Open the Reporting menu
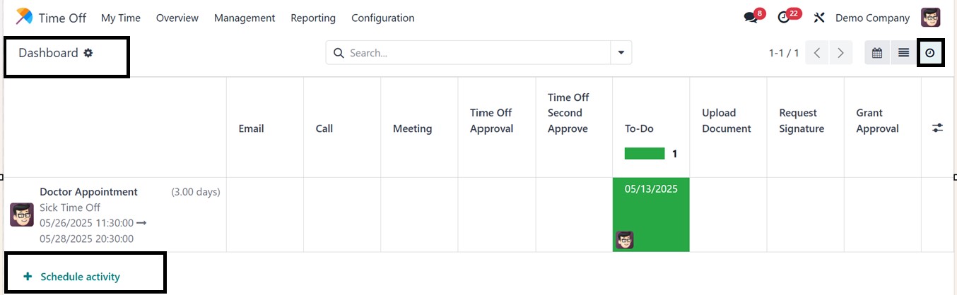The width and height of the screenshot is (957, 295). click(313, 18)
